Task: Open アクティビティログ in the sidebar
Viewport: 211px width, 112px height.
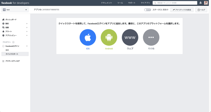Action: (12, 61)
